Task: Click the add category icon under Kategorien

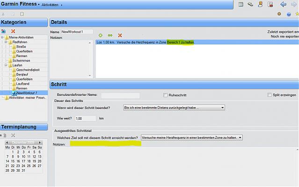Action: tap(4, 31)
